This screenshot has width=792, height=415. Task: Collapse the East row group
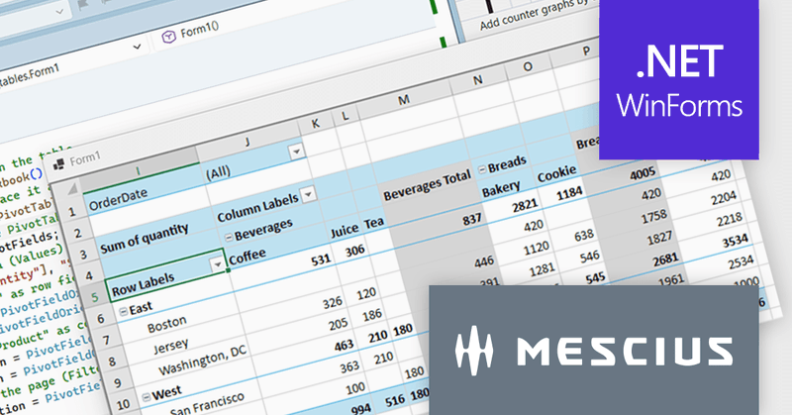124,310
